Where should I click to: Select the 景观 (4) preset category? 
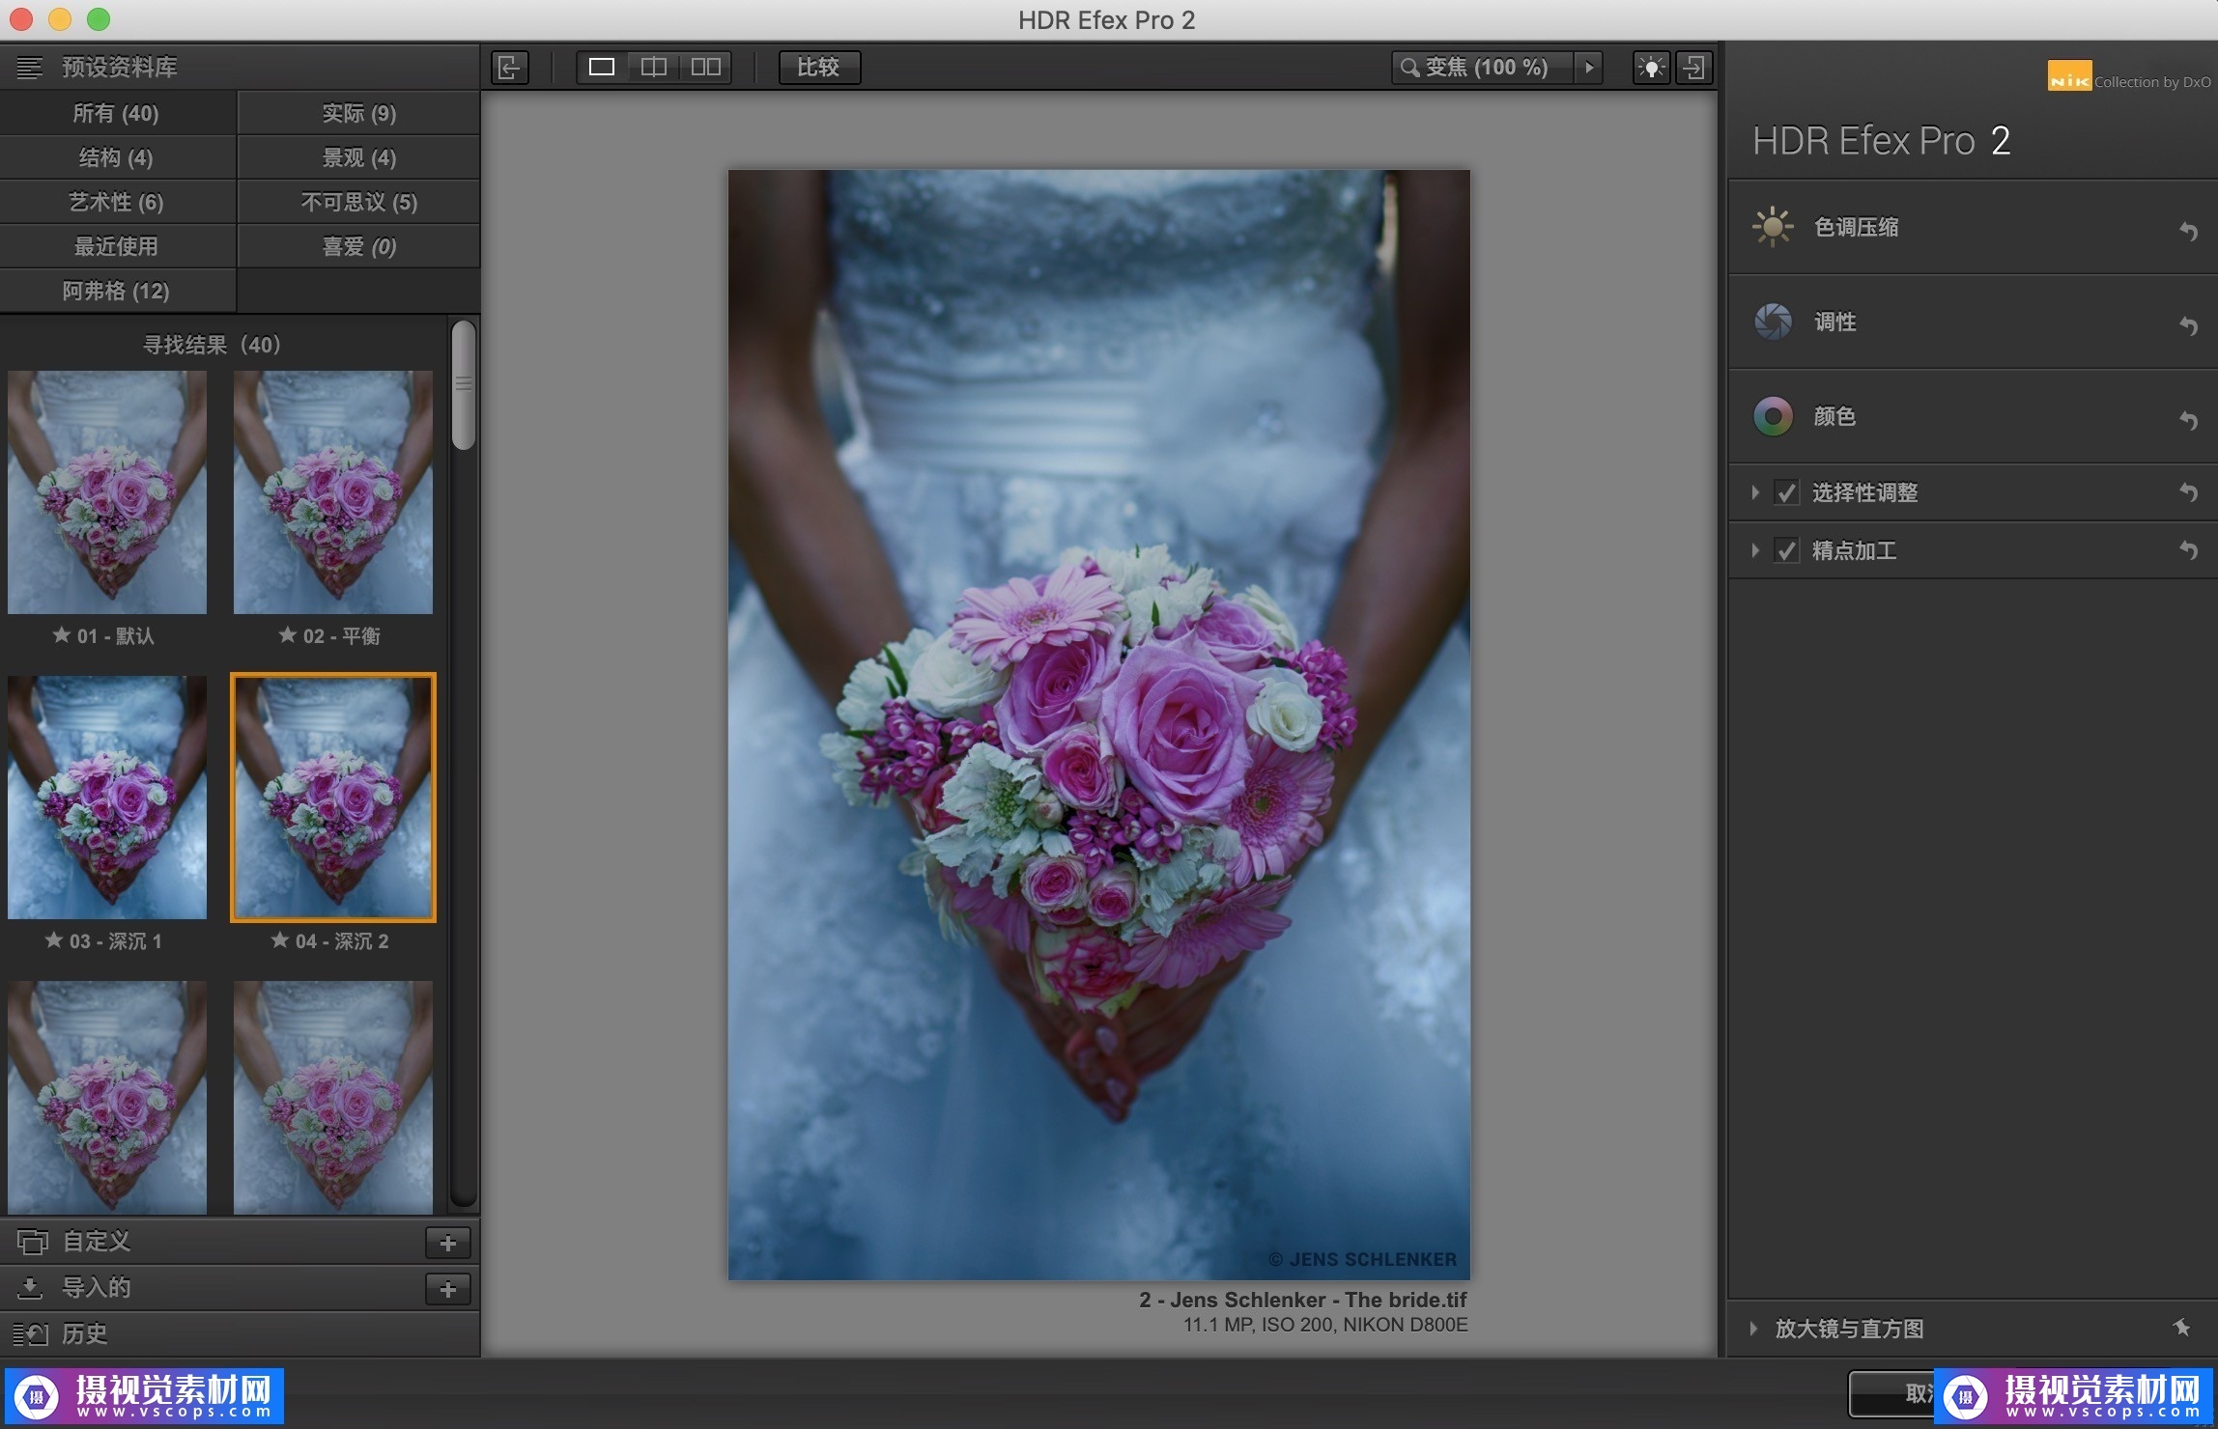pos(358,157)
